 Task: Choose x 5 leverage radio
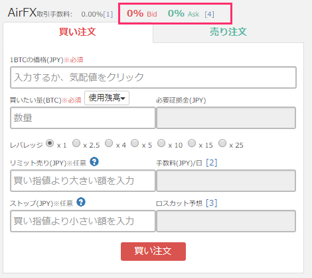[x=135, y=143]
